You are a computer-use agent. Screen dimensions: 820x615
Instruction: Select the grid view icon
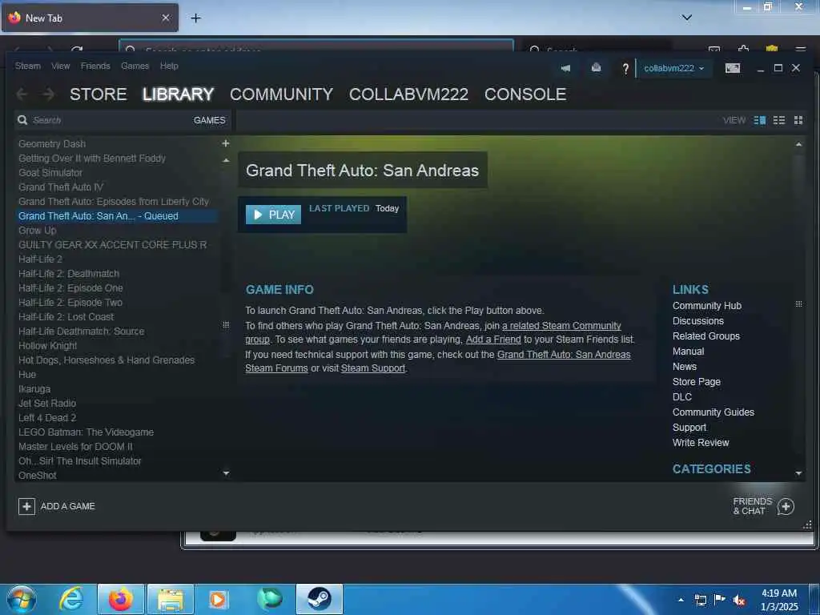click(x=798, y=120)
